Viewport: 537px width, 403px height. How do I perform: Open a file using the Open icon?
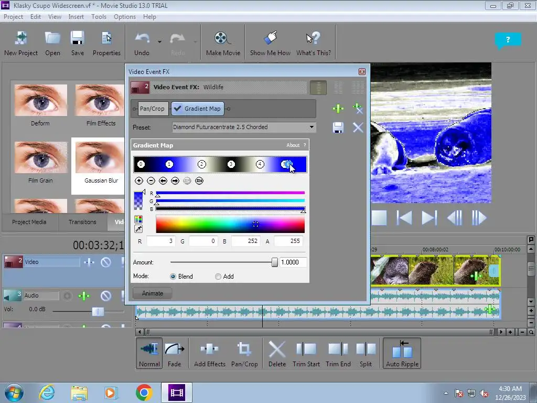coord(52,44)
